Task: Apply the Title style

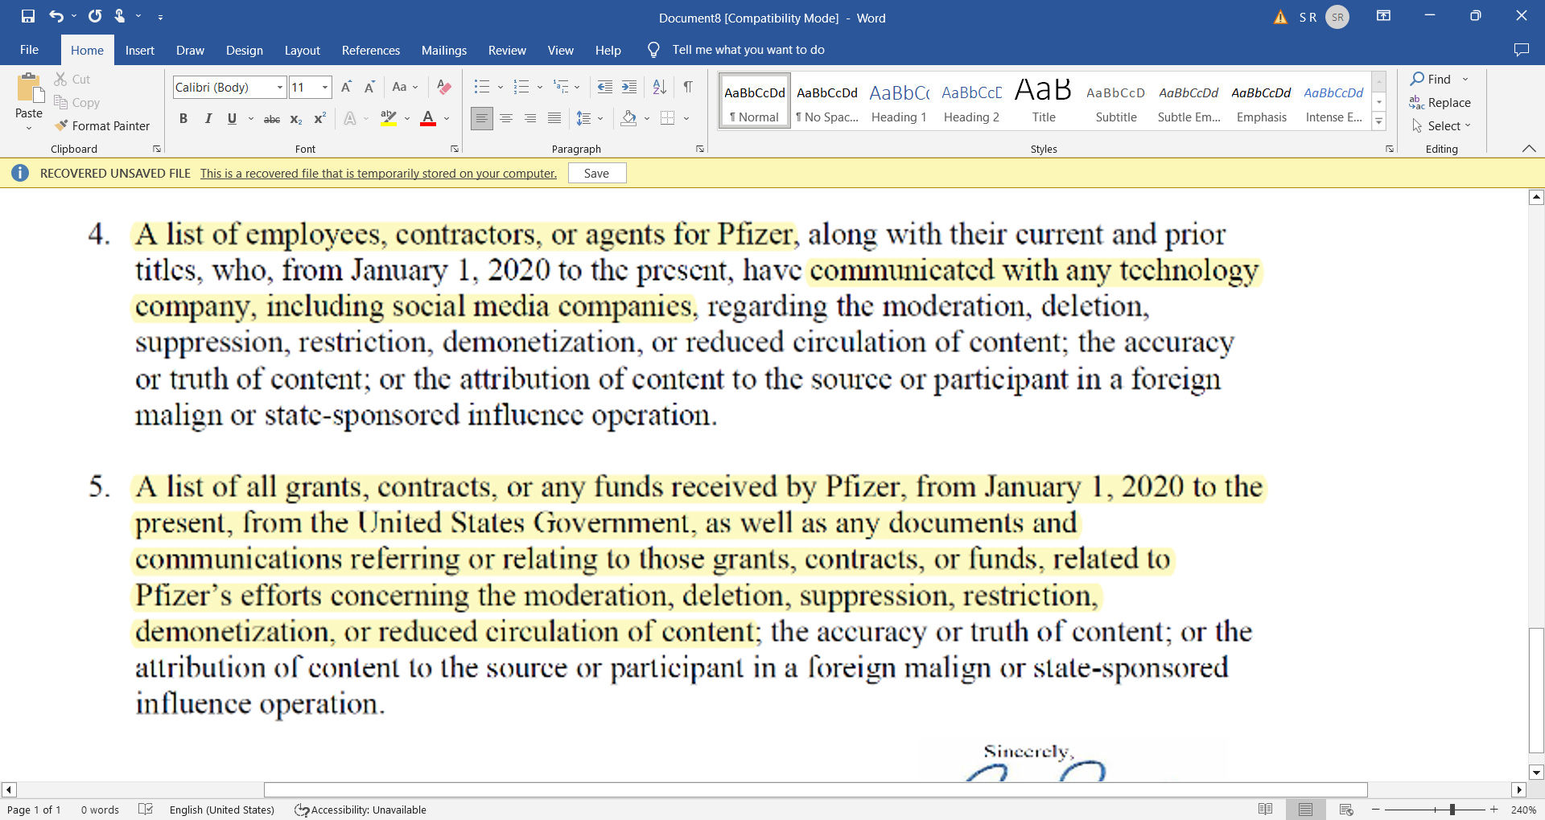Action: (x=1044, y=100)
